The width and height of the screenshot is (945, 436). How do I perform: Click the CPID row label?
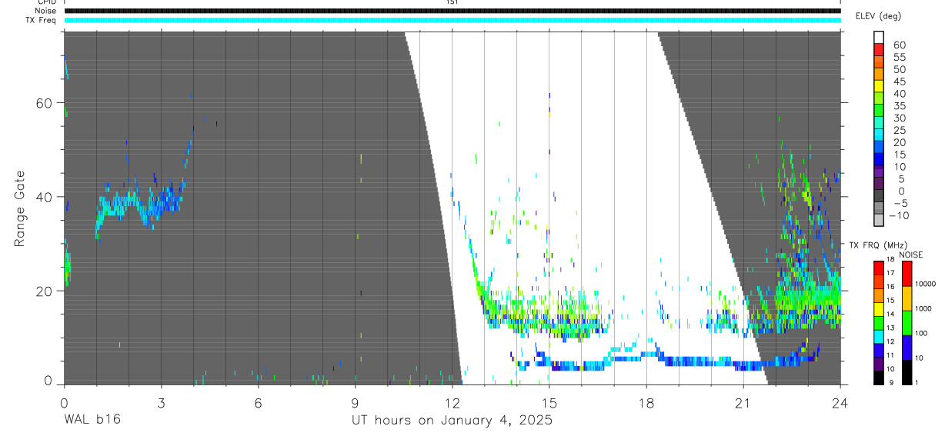(x=47, y=2)
